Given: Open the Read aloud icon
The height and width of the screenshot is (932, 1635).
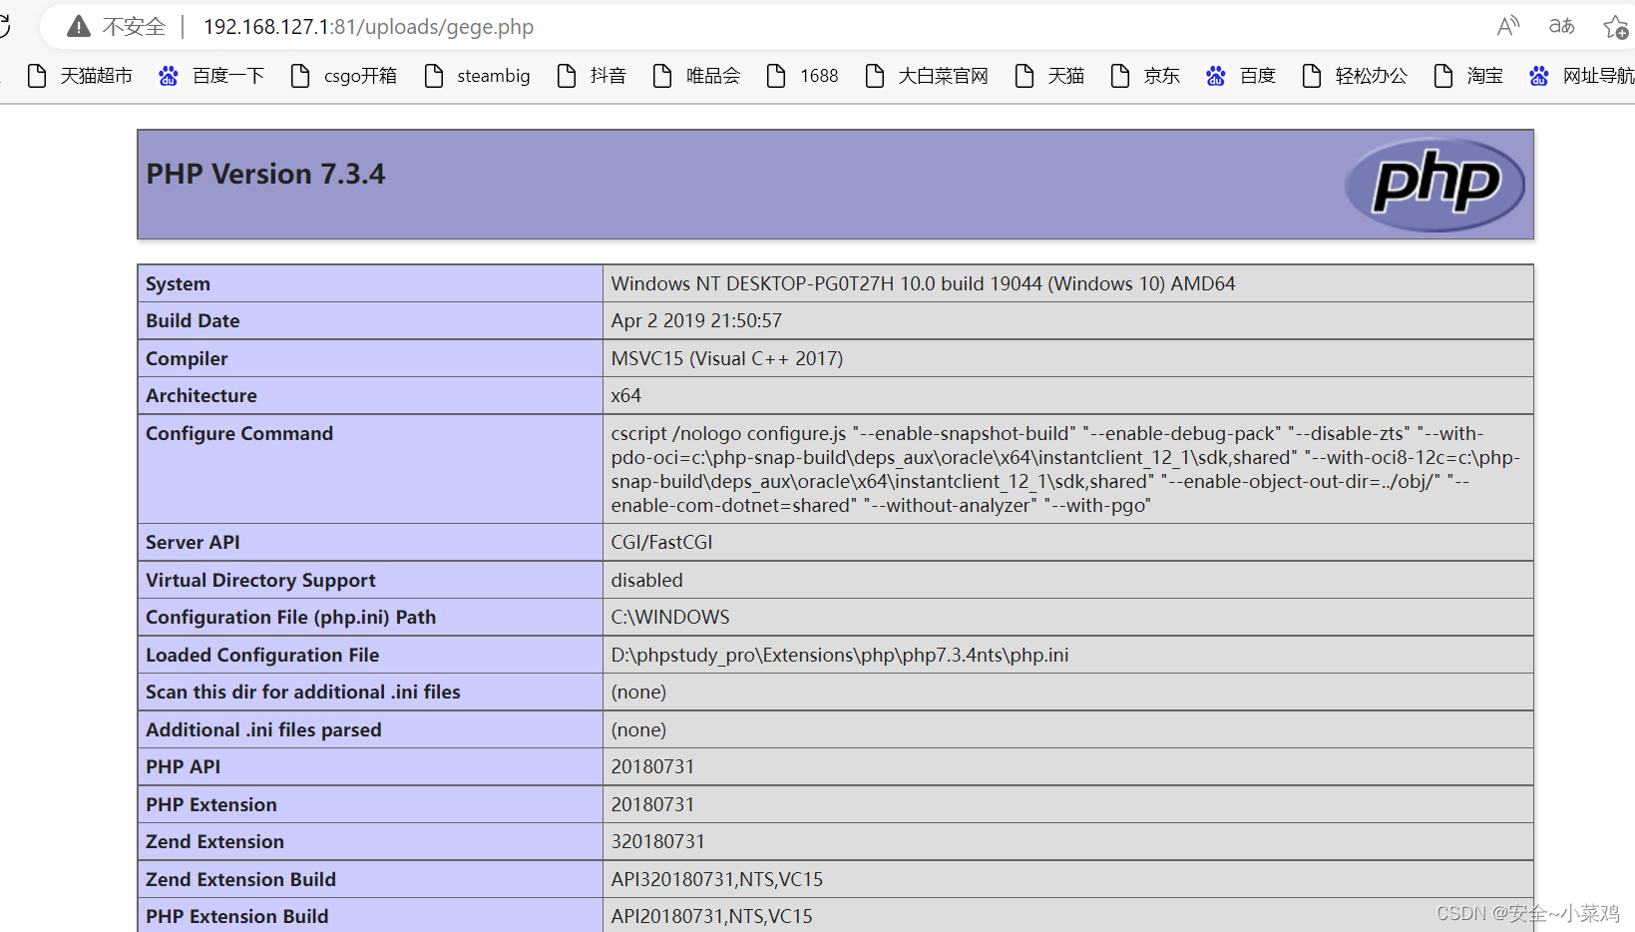Looking at the screenshot, I should 1508,26.
